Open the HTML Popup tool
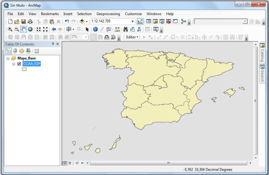The width and height of the screenshot is (269, 175). (109, 29)
